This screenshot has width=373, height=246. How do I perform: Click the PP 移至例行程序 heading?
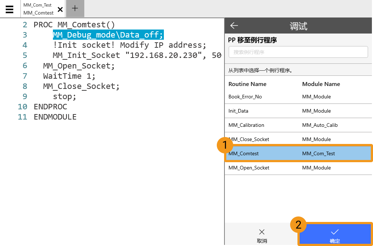point(253,40)
